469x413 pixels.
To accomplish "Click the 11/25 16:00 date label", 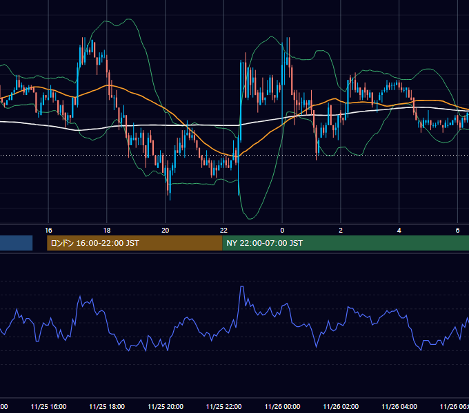I will pyautogui.click(x=48, y=406).
